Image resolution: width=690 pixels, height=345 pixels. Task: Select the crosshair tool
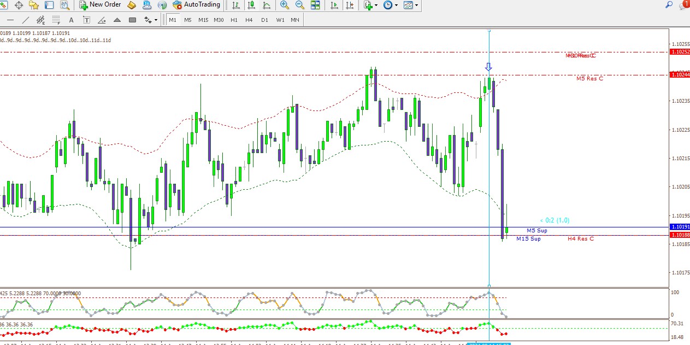pyautogui.click(x=19, y=5)
